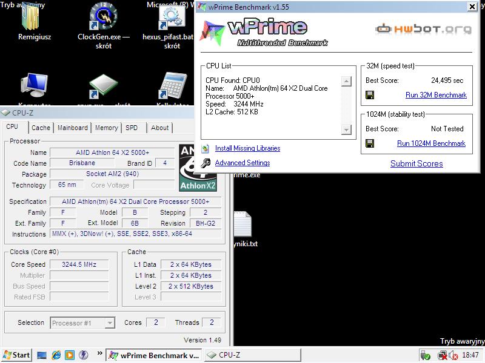
Task: Click the Package Socket AM2 field
Action: (x=112, y=174)
